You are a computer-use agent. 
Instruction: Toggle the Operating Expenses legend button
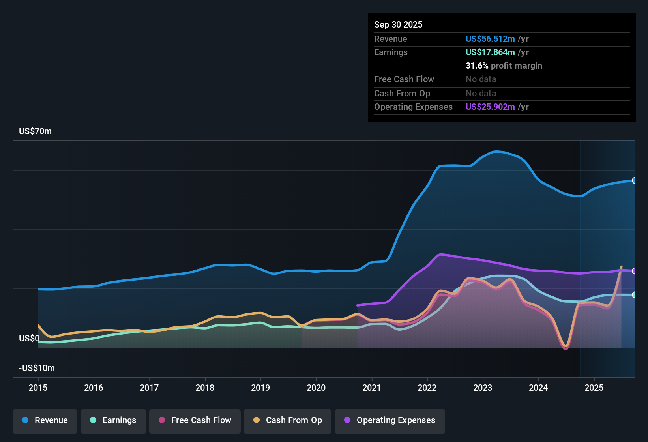[390, 420]
